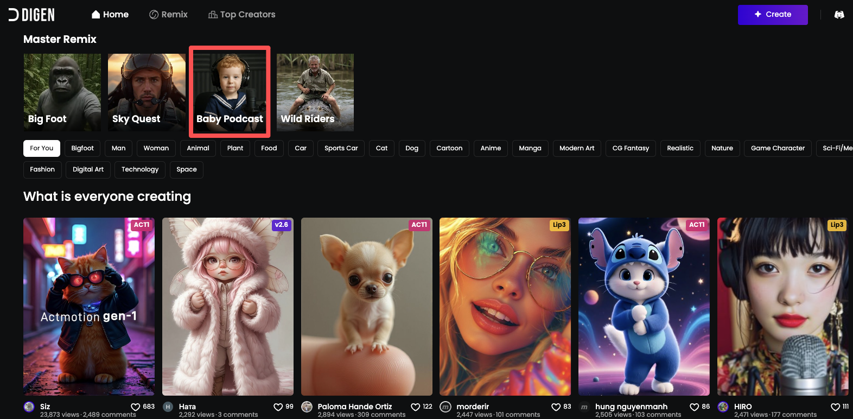Filter by Food category
The image size is (853, 419).
coord(269,148)
